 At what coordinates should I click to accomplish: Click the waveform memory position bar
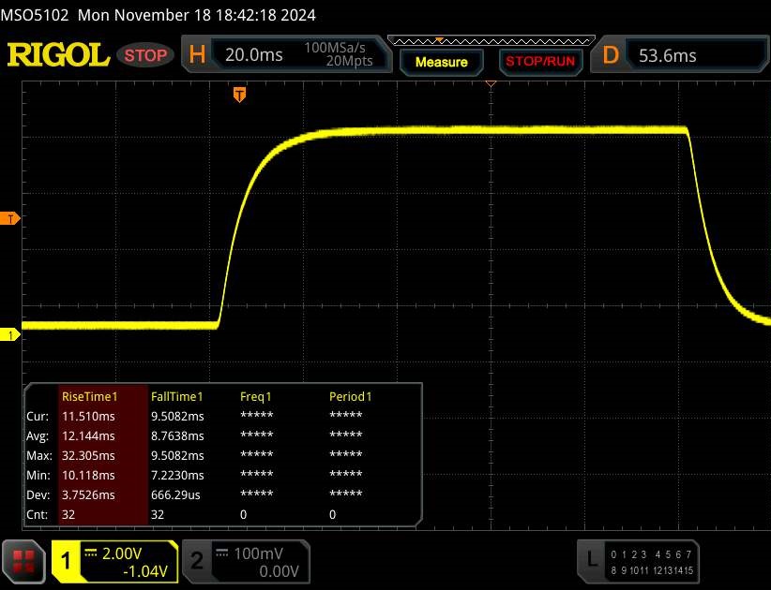(491, 41)
